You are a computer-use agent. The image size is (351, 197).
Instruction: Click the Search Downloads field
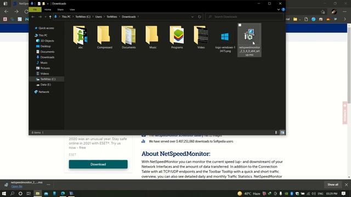[245, 17]
